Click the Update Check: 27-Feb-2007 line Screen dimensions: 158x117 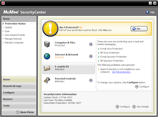pos(58,98)
